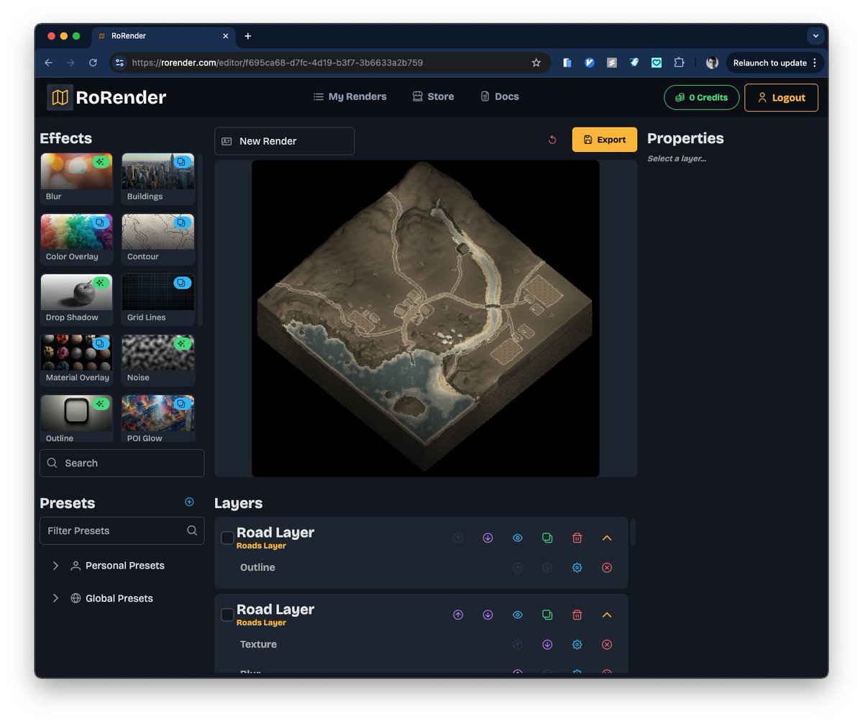This screenshot has width=863, height=724.
Task: Click the 0 Credits button
Action: coord(701,98)
